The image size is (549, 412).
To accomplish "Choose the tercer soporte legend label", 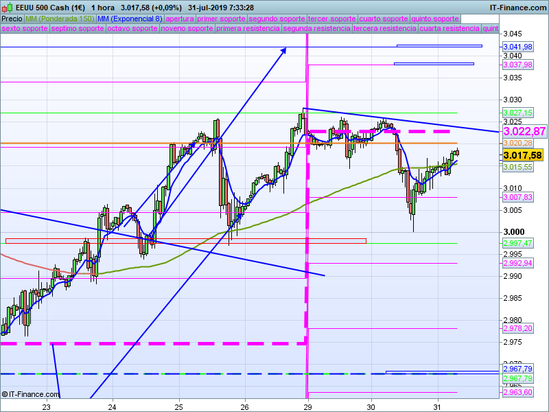I will click(331, 19).
